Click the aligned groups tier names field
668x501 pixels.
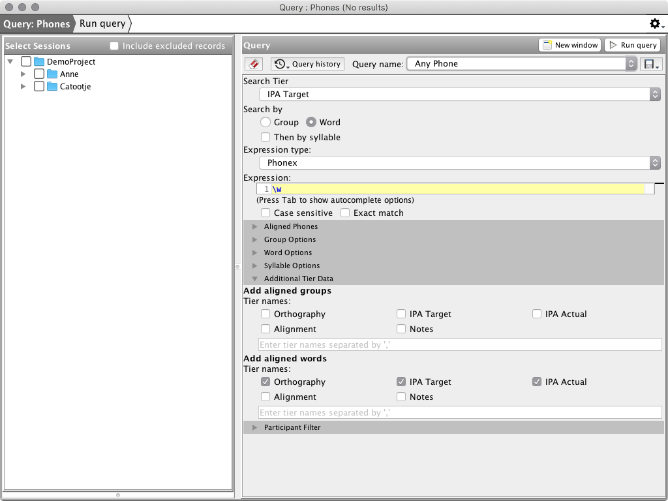coord(460,344)
